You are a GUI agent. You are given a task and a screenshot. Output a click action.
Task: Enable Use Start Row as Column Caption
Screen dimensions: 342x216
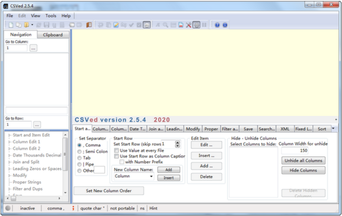(116, 156)
